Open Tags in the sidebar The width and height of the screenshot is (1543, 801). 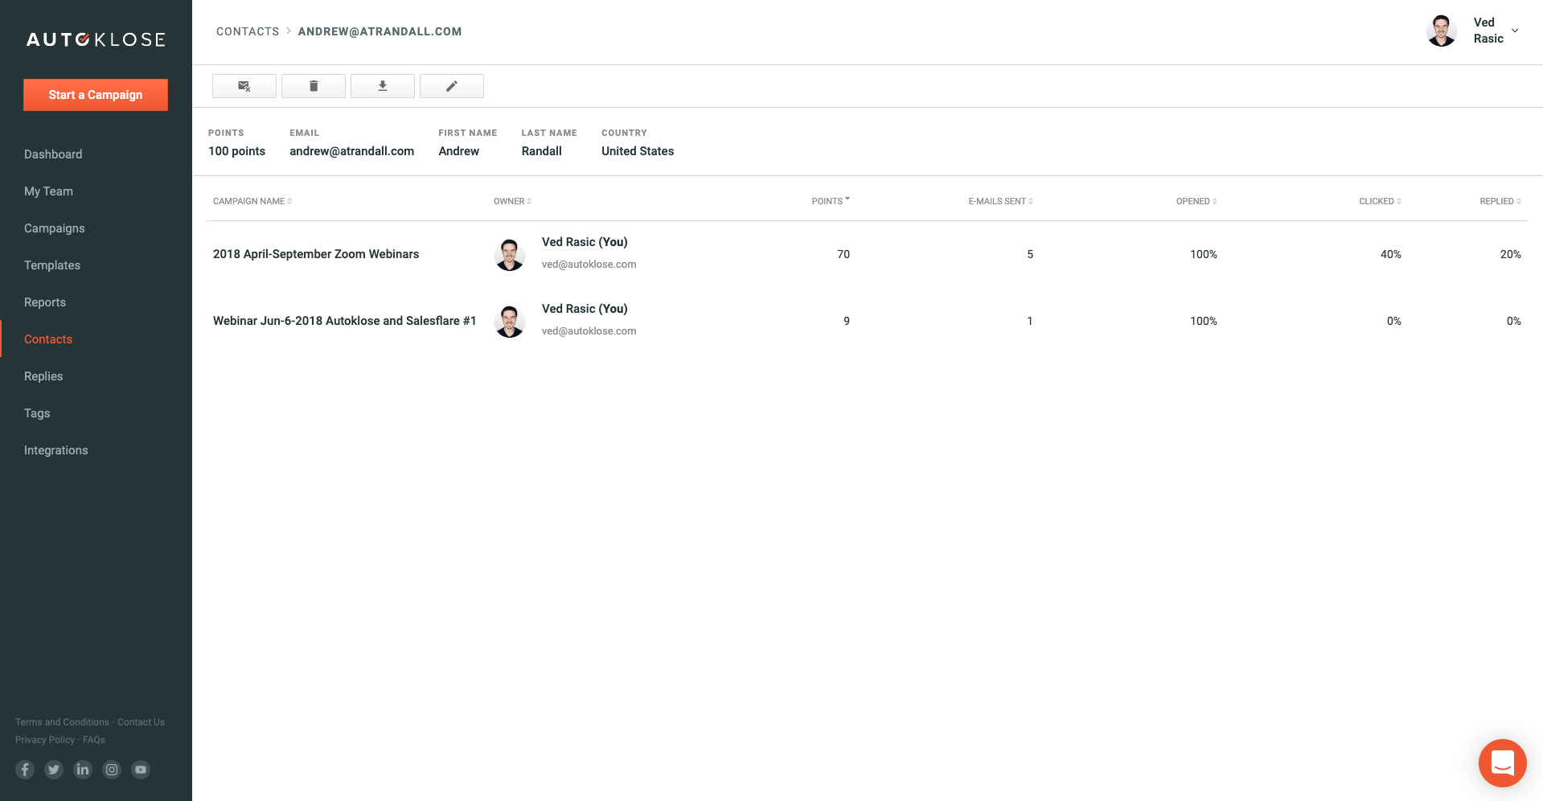tap(37, 413)
